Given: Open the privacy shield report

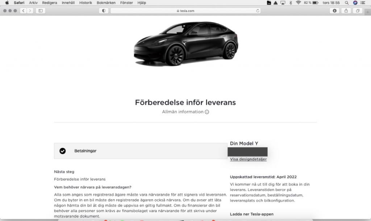Looking at the screenshot, I should point(104,10).
